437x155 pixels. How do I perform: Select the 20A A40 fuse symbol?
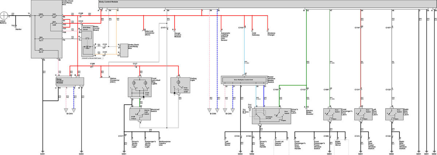(54, 23)
